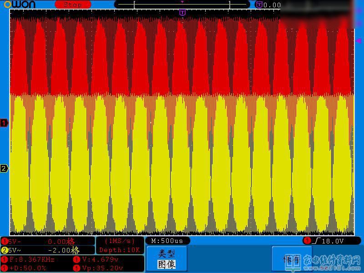364x273 pixels.
Task: Click the memory position overview bar at top
Action: click(182, 5)
